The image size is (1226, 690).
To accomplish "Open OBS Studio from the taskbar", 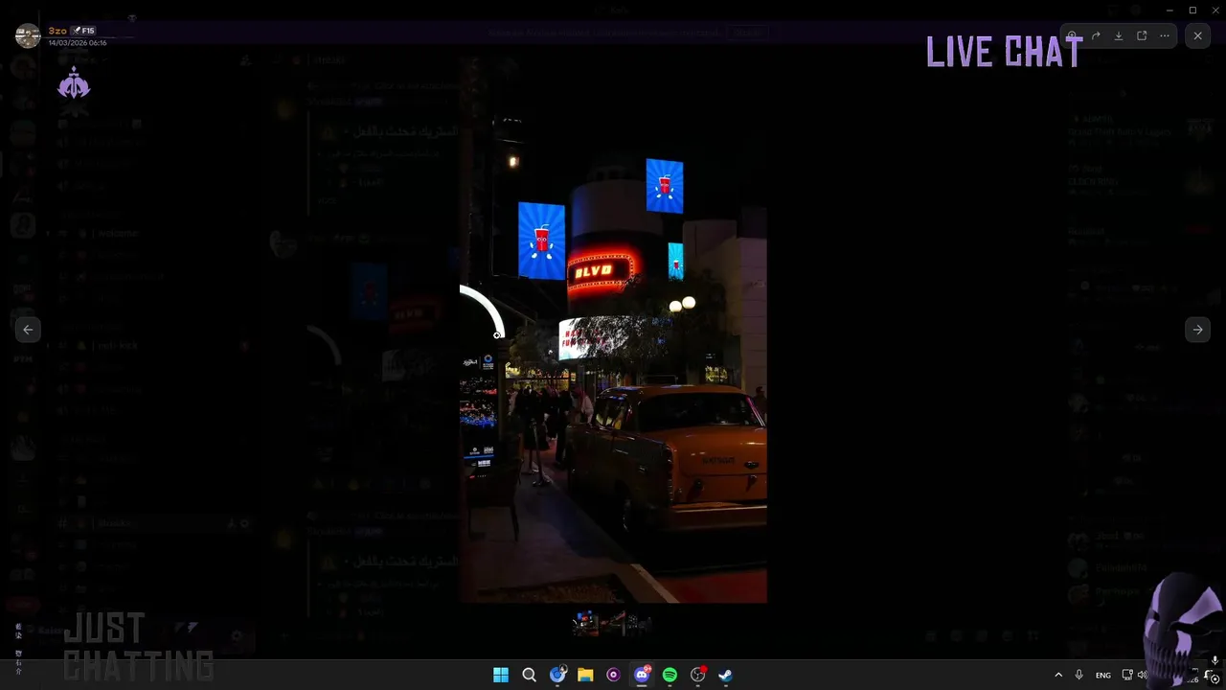I will click(697, 675).
